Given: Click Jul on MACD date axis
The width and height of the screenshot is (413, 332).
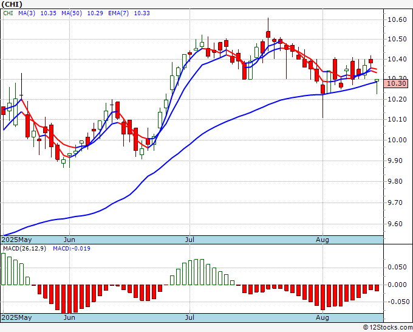Looking at the screenshot, I should pyautogui.click(x=189, y=317).
